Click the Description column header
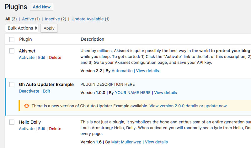Viewport: 251px width, 148px height. point(92,39)
